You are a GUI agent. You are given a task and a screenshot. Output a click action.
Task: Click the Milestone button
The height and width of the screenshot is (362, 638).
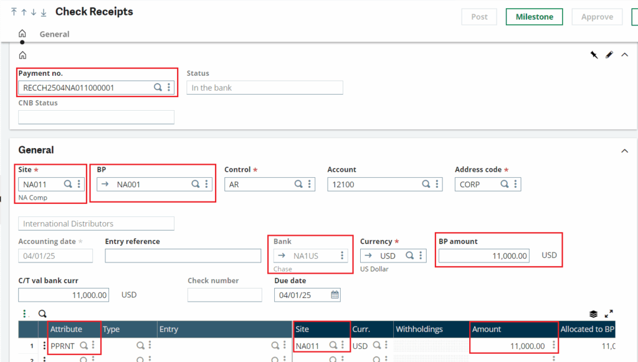click(x=534, y=17)
